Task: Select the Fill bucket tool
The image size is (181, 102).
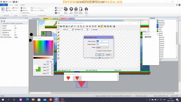Action: (59, 48)
